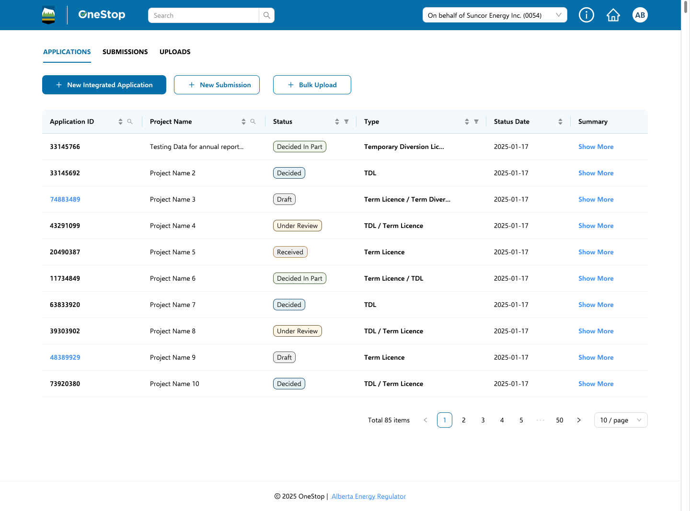This screenshot has width=690, height=511.
Task: Switch to the Applications tab
Action: point(67,52)
